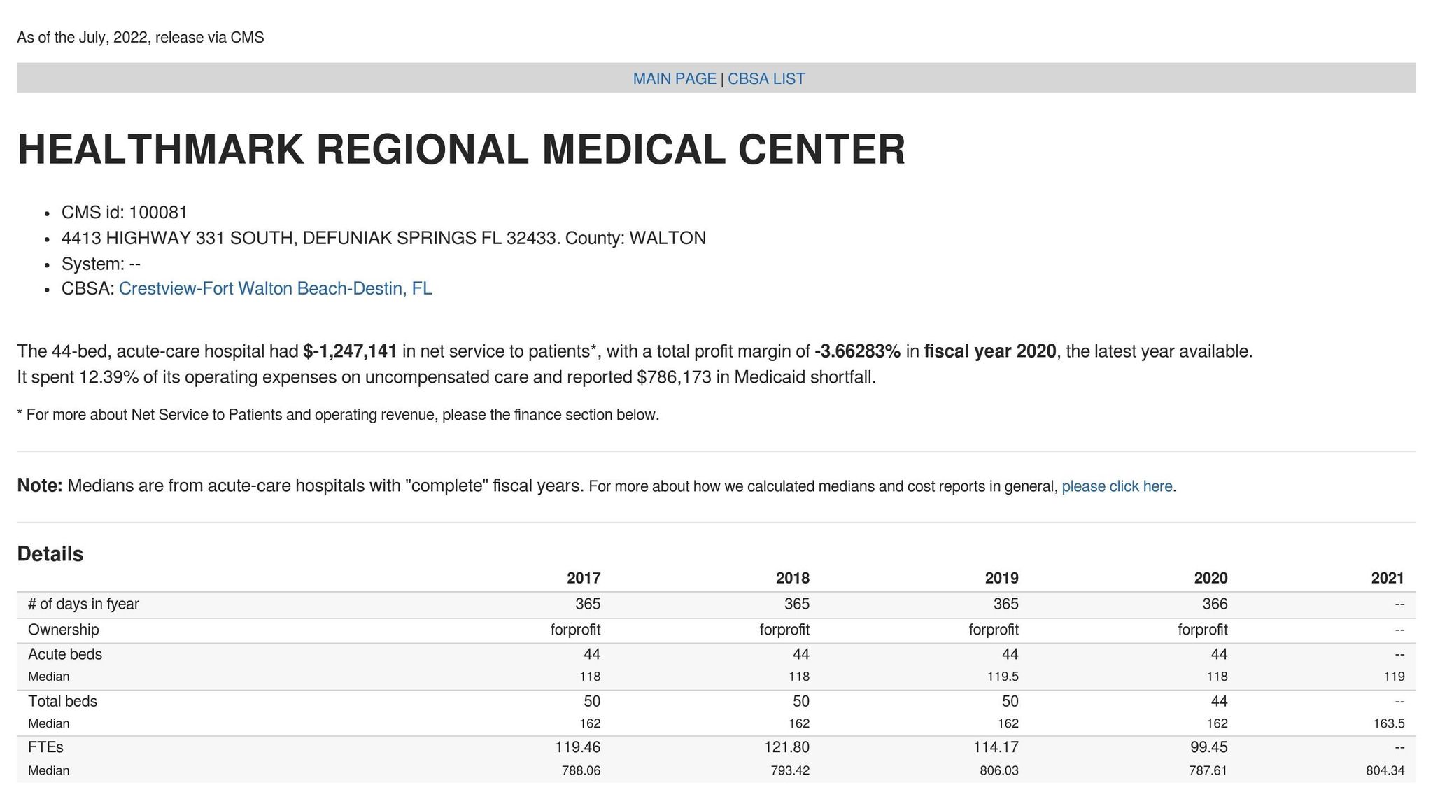
Task: Click the '# of days in fyear' row label
Action: click(x=83, y=603)
